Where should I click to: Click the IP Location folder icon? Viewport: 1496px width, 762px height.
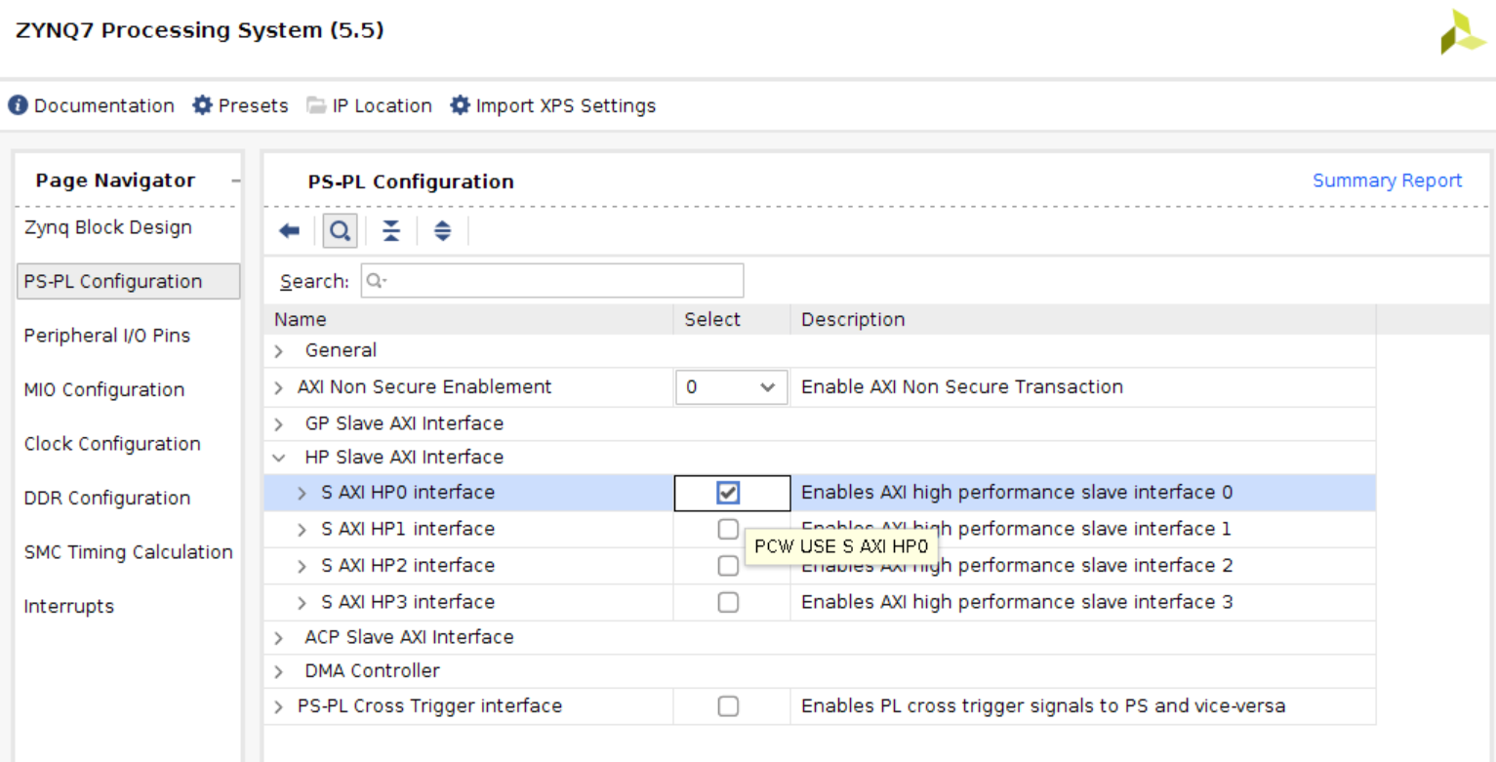pyautogui.click(x=316, y=105)
